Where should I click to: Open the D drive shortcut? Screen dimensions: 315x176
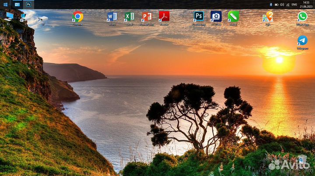pos(43,21)
